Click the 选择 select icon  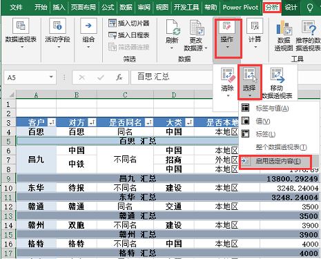(249, 75)
